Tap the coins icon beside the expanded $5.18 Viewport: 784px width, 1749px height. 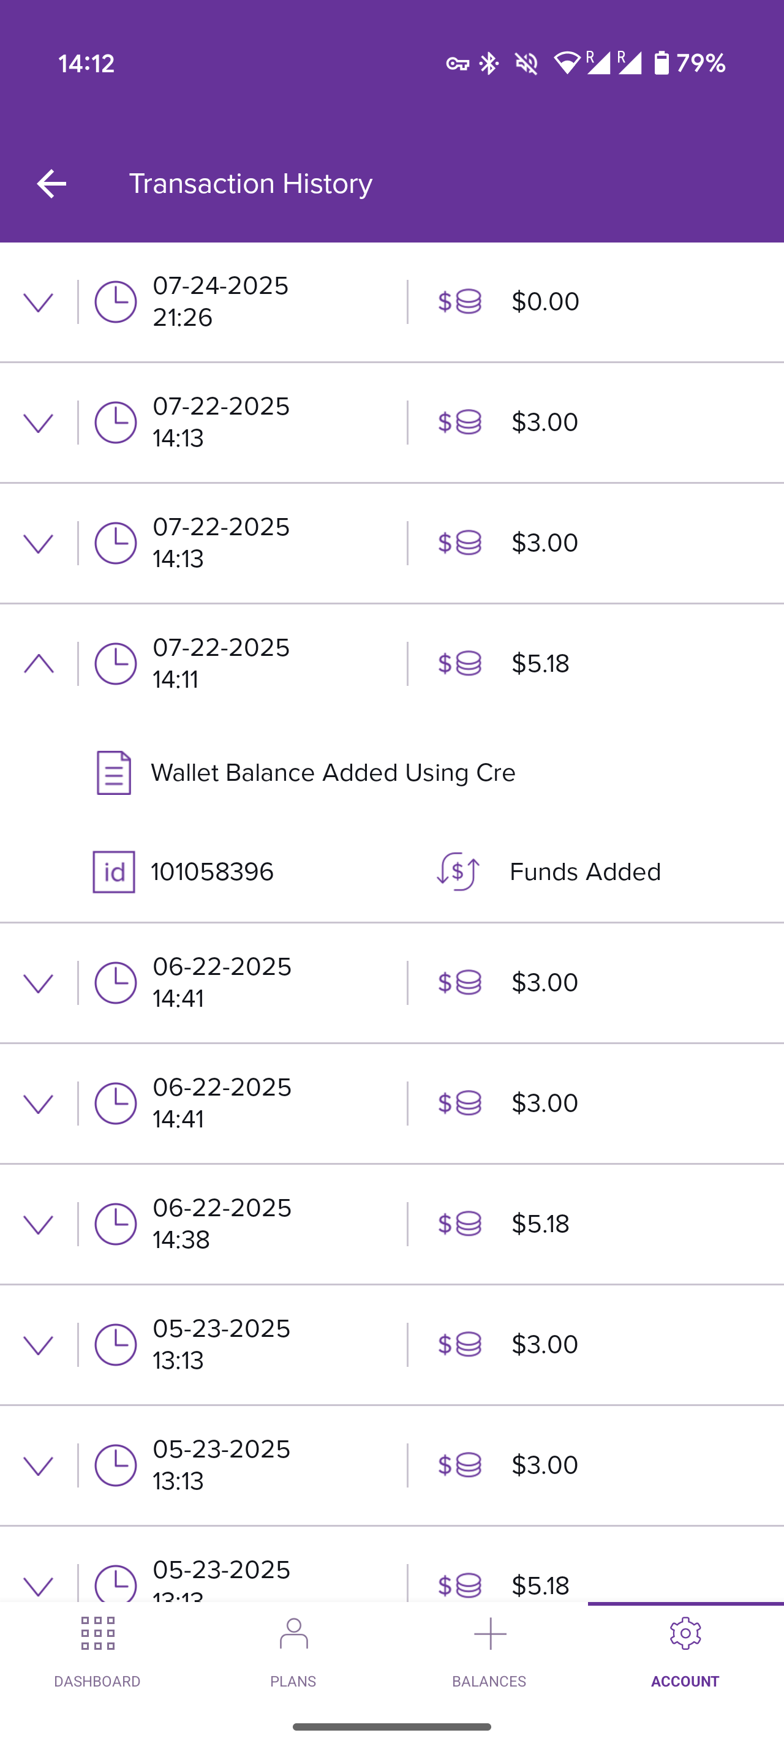(459, 664)
